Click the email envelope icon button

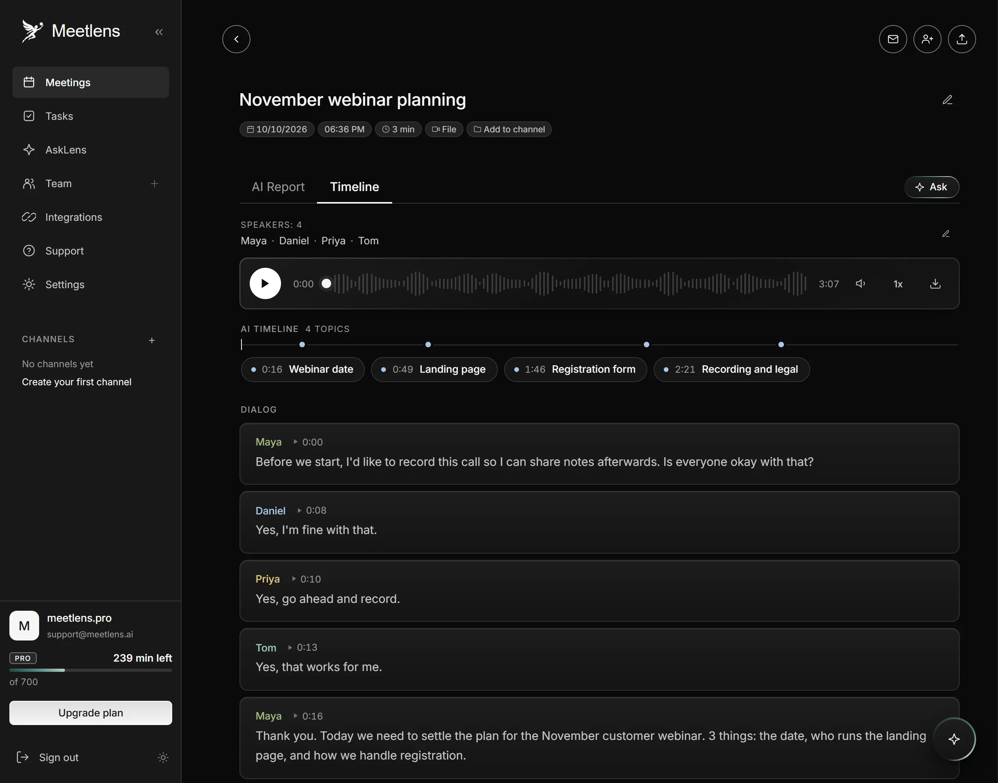coord(893,39)
